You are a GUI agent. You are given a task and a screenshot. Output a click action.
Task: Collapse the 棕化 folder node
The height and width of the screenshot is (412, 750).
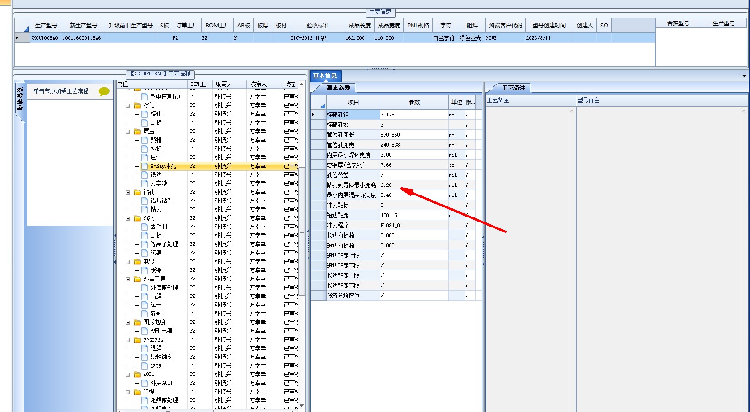click(x=129, y=106)
